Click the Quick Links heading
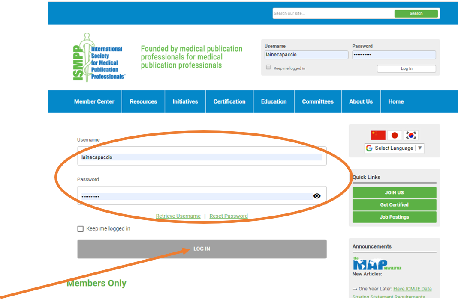This screenshot has height=299, width=458. [x=366, y=177]
